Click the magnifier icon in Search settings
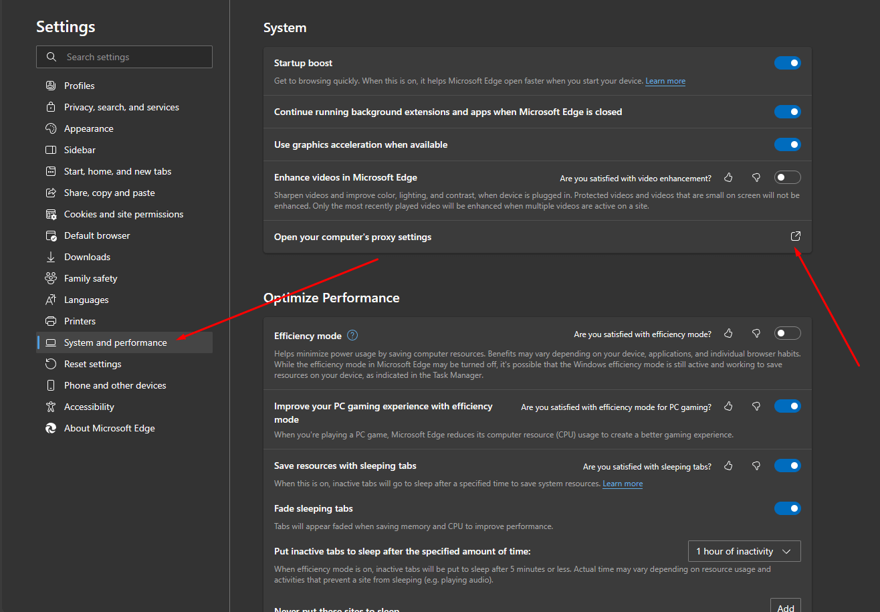880x612 pixels. tap(51, 57)
